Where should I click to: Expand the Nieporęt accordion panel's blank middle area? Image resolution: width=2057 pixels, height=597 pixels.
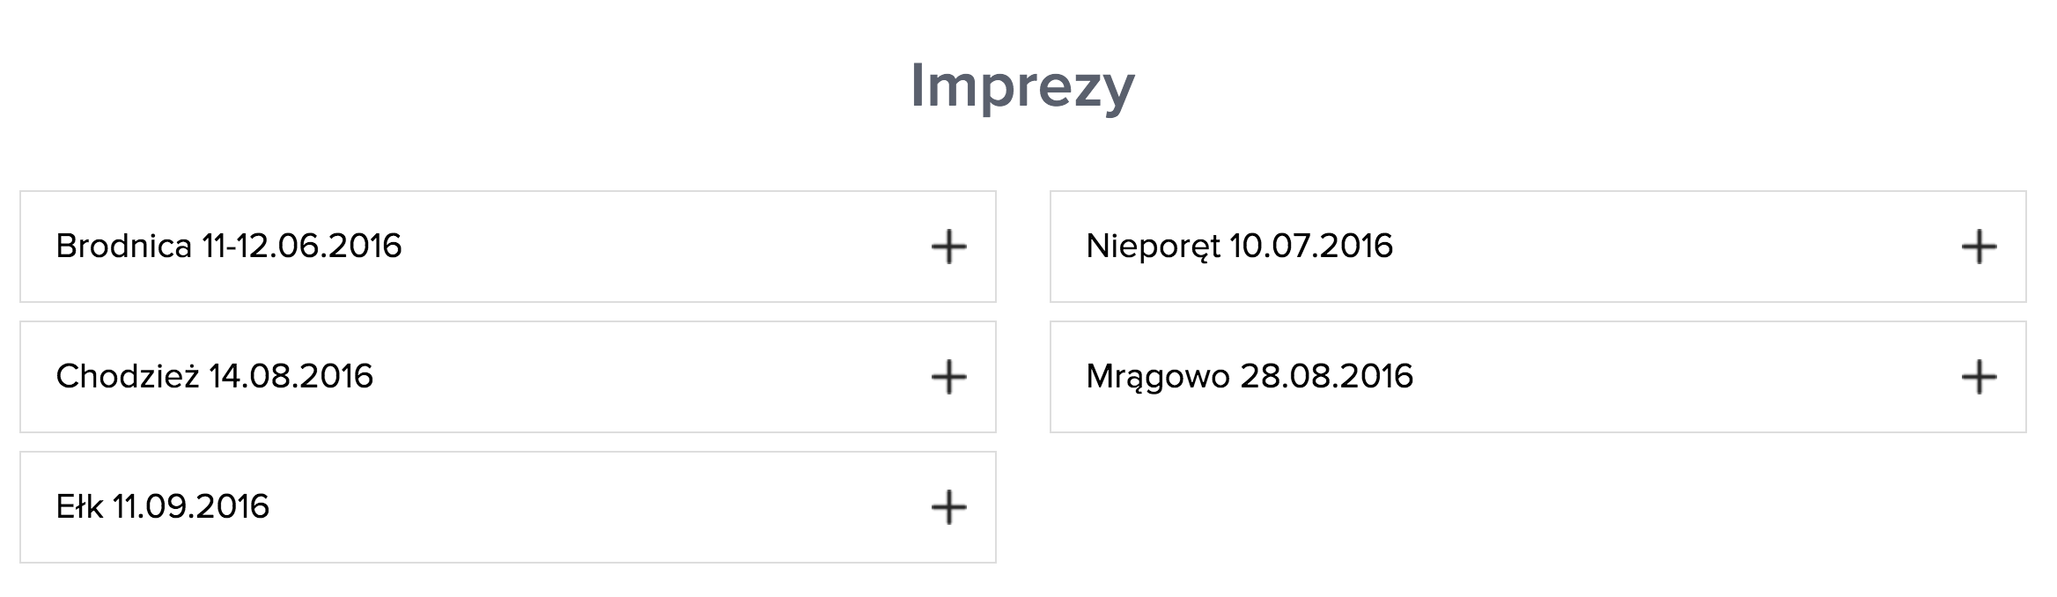[x=1673, y=247]
